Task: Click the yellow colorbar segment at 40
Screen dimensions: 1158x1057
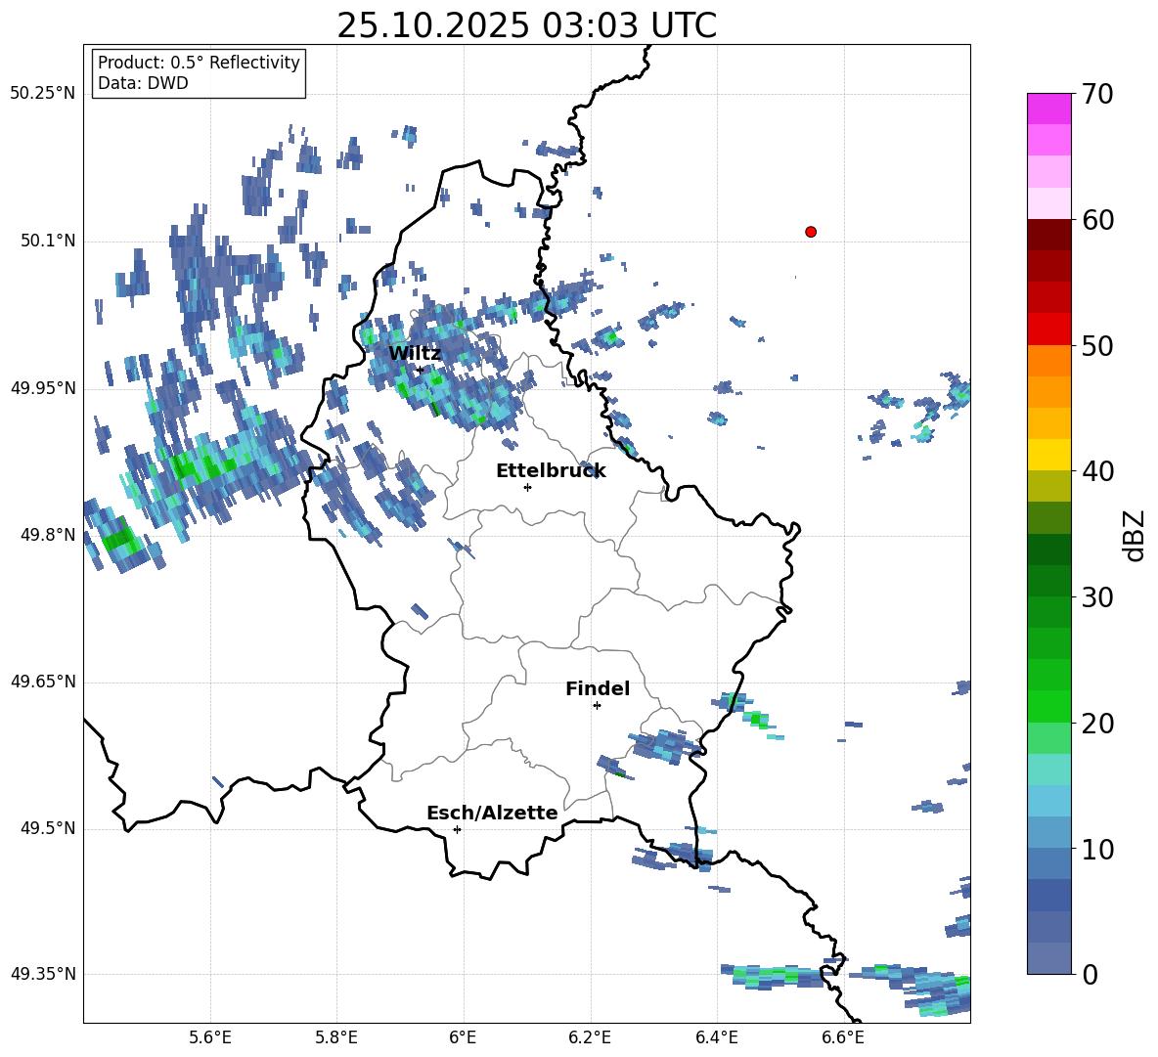Action: click(1048, 455)
